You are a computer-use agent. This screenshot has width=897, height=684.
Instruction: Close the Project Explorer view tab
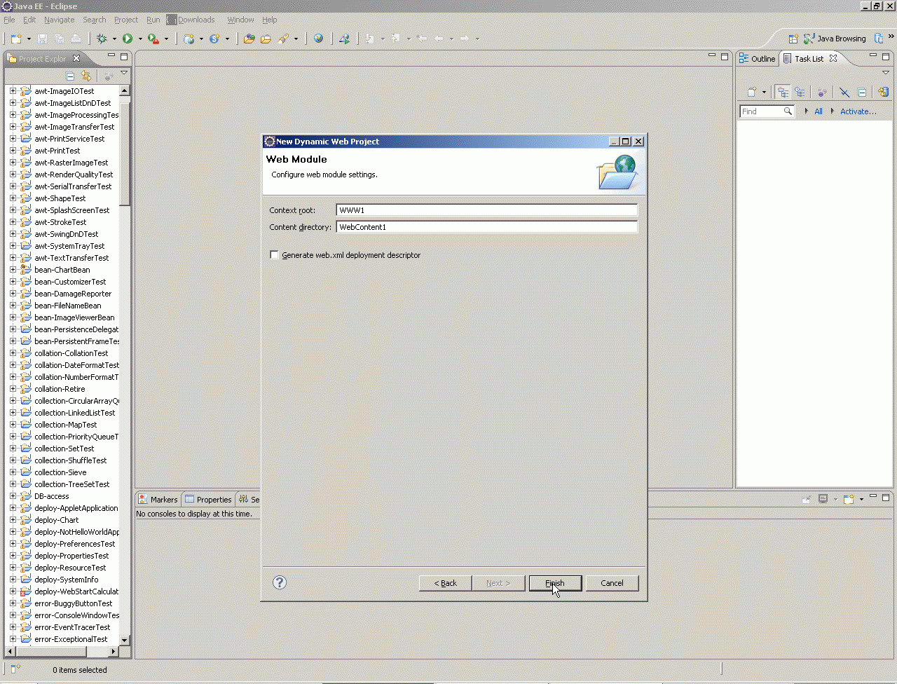[x=76, y=58]
